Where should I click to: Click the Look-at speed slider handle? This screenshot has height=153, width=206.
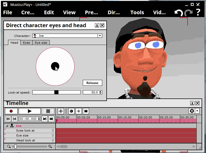point(56,92)
